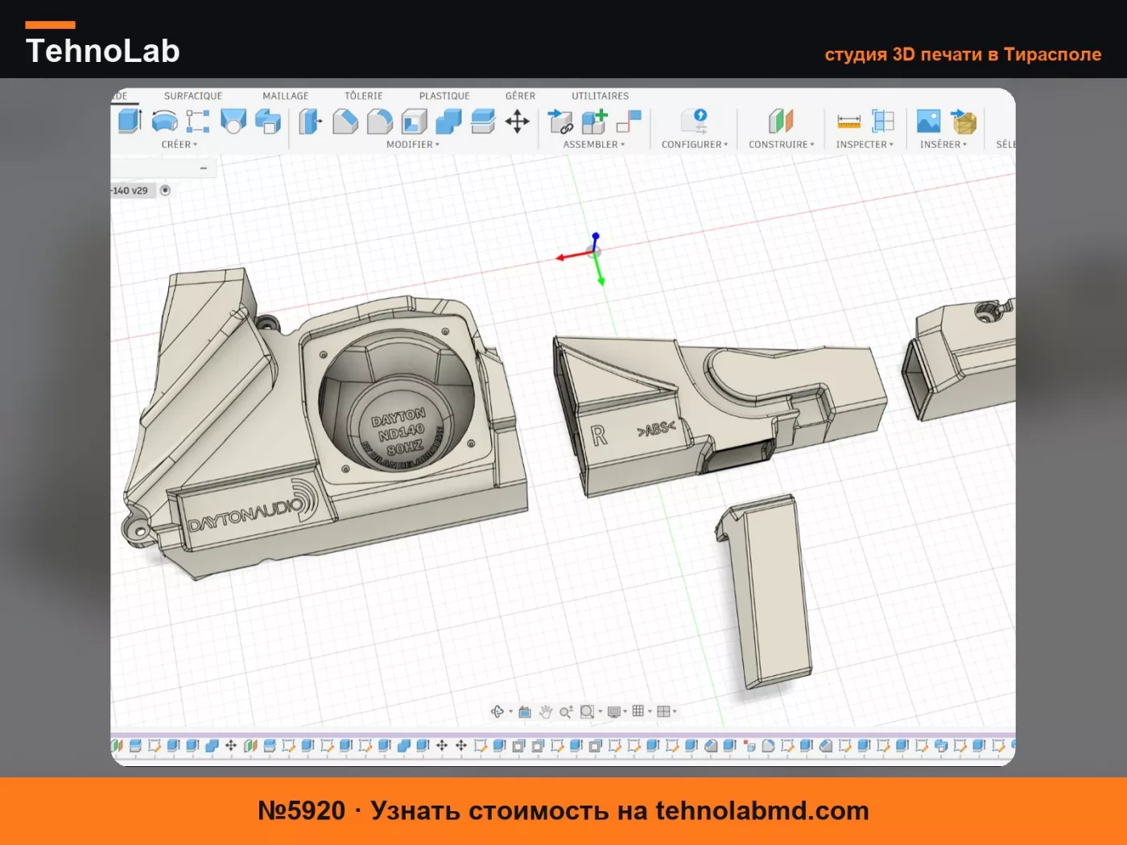Viewport: 1127px width, 845px height.
Task: Open the TÔLERIE tab
Action: coord(364,96)
